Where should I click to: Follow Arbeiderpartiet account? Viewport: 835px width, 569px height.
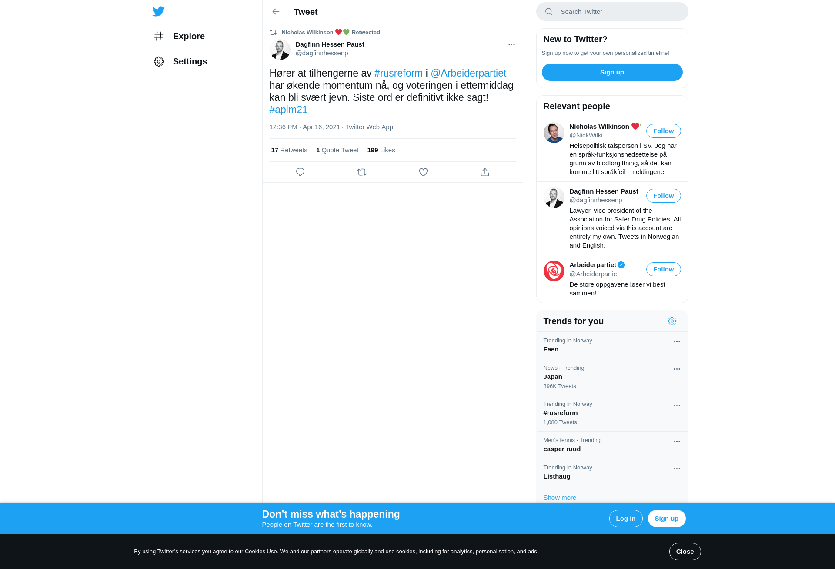point(663,269)
